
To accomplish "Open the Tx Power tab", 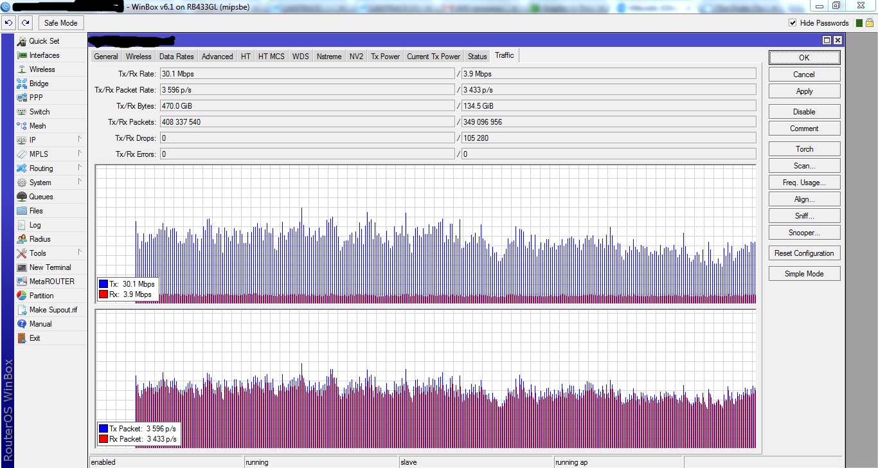I will click(x=385, y=57).
